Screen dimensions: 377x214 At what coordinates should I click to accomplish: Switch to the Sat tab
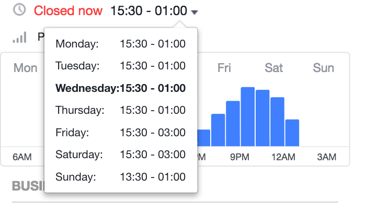pyautogui.click(x=273, y=68)
